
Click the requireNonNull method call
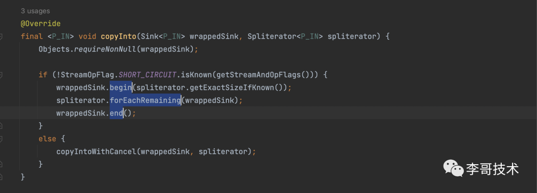pyautogui.click(x=105, y=49)
